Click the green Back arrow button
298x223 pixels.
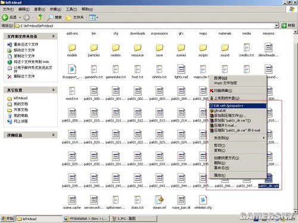tap(5, 17)
